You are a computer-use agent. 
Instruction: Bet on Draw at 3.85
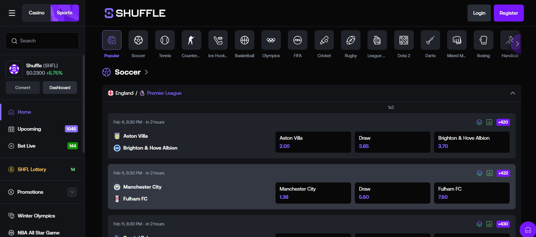click(392, 142)
